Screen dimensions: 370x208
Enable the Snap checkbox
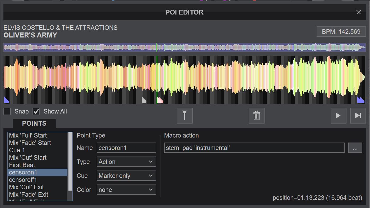click(x=7, y=111)
